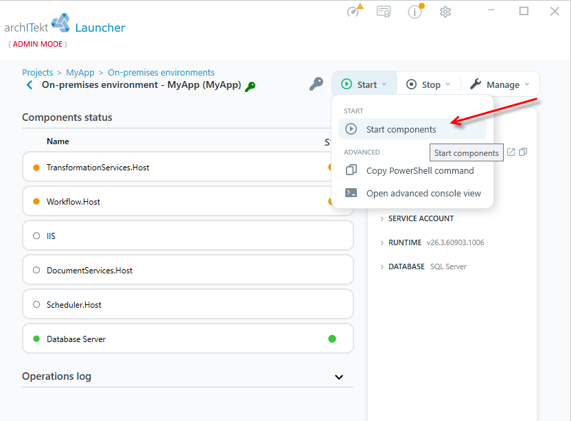Open the gauge icon with warning badge
This screenshot has width=571, height=421.
(355, 11)
